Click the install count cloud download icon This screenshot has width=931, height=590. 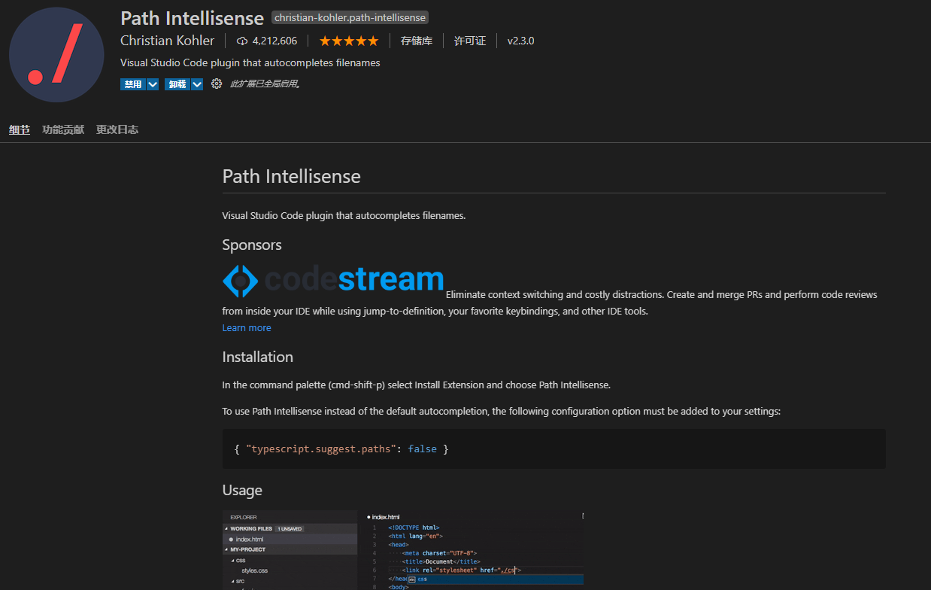coord(242,41)
